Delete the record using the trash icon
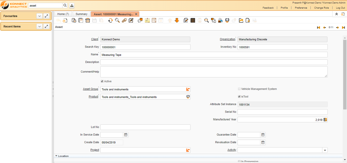Screen dimensions: 347x163 88,20
